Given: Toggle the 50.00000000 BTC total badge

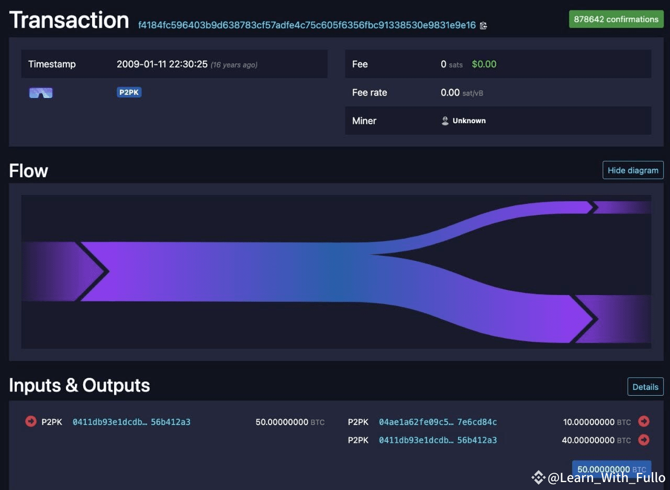Looking at the screenshot, I should (x=611, y=469).
